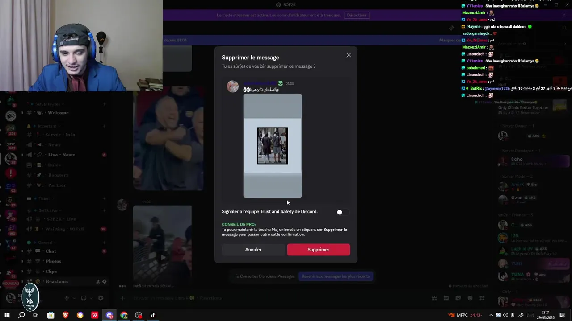Open the image attachment in the message preview

[273, 145]
